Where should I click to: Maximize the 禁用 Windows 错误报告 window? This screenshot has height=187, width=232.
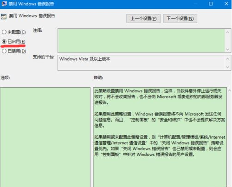(x=211, y=4)
